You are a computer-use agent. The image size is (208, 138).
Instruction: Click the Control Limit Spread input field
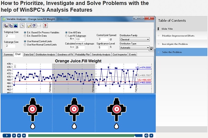click(103, 39)
